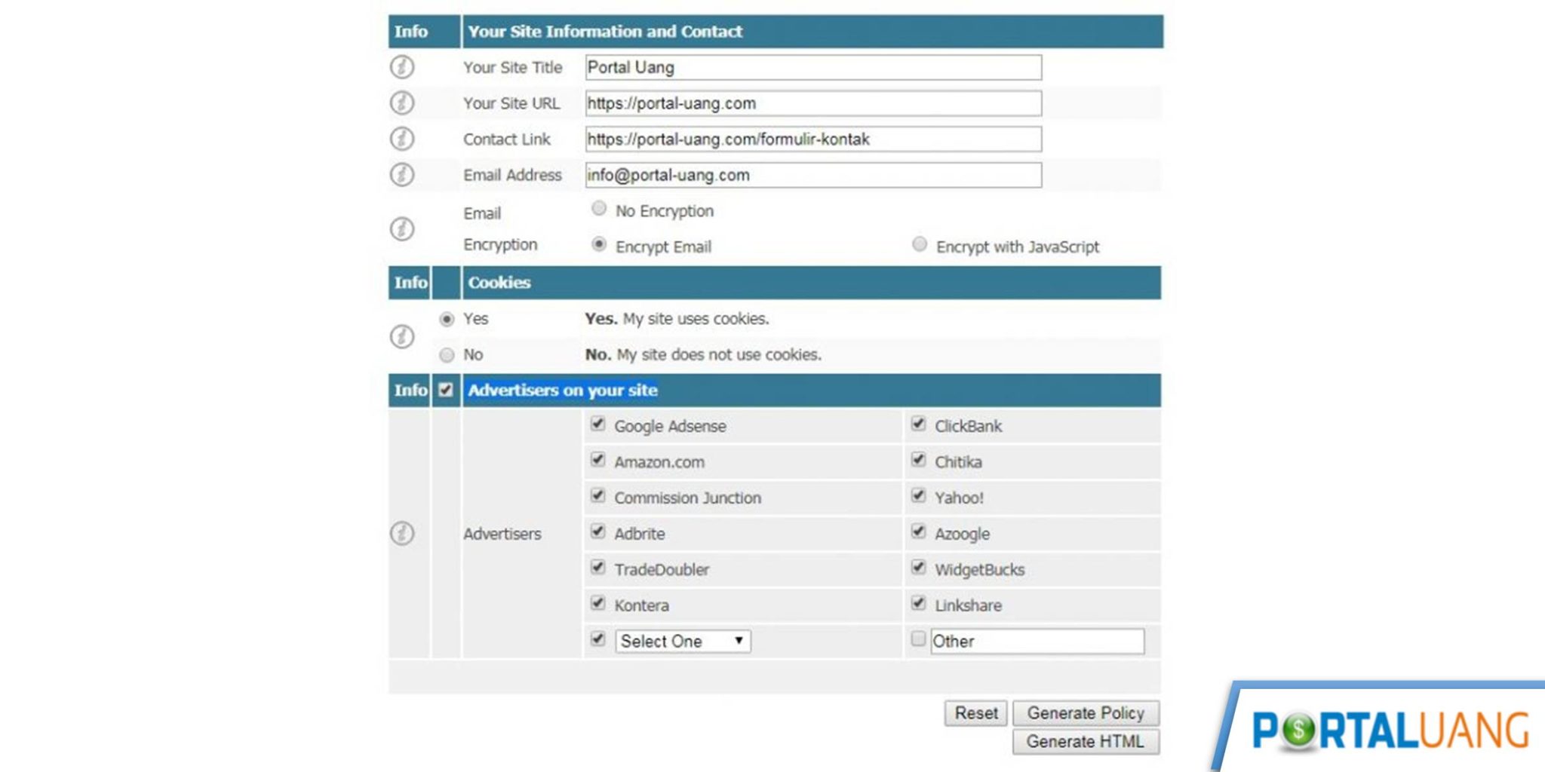This screenshot has height=772, width=1545.
Task: Uncheck the WidgetBucks advertiser
Action: tap(918, 568)
